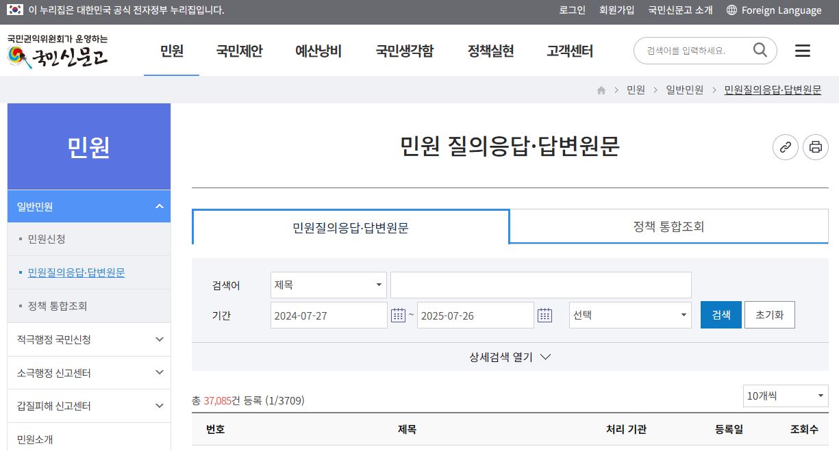Expand the 갑질피해 신고센터 sidebar section

88,405
